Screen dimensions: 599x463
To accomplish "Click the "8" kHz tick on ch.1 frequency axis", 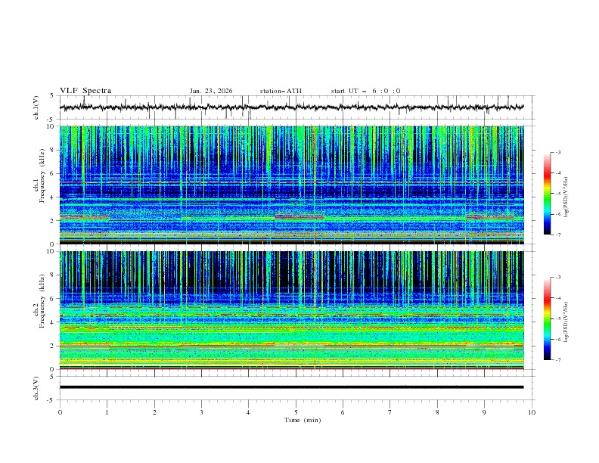I will click(53, 150).
